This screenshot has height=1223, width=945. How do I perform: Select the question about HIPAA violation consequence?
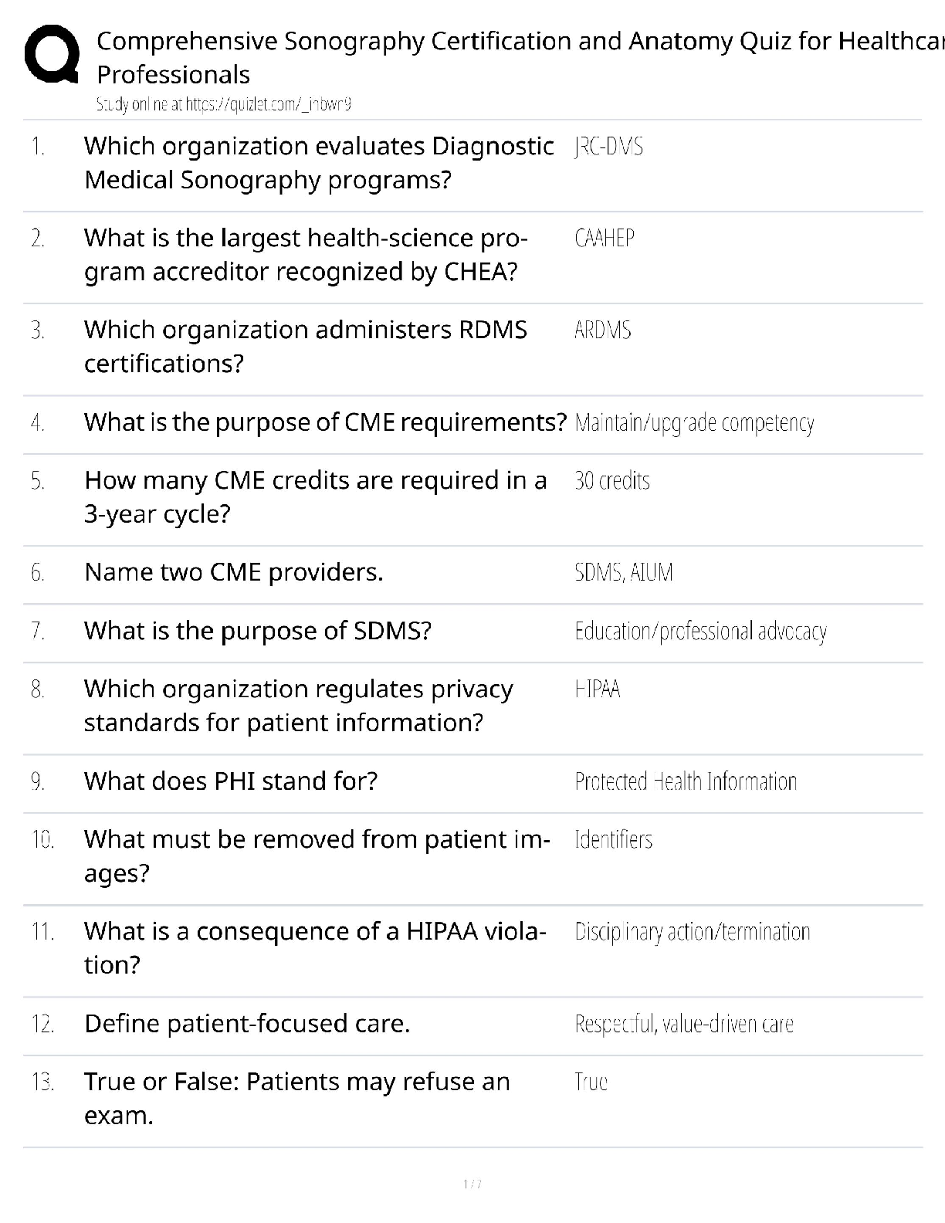pos(315,947)
